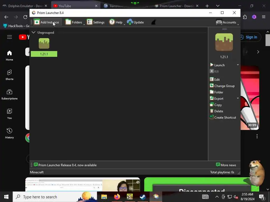Screen dimensions: 270x202
Task: Open the browser tab list dropdown
Action: [x=218, y=6]
